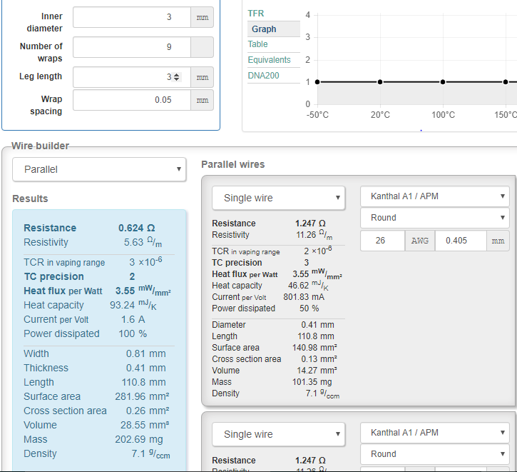Click the mm unit beside Wrap spacing
This screenshot has width=517, height=472.
tap(202, 100)
